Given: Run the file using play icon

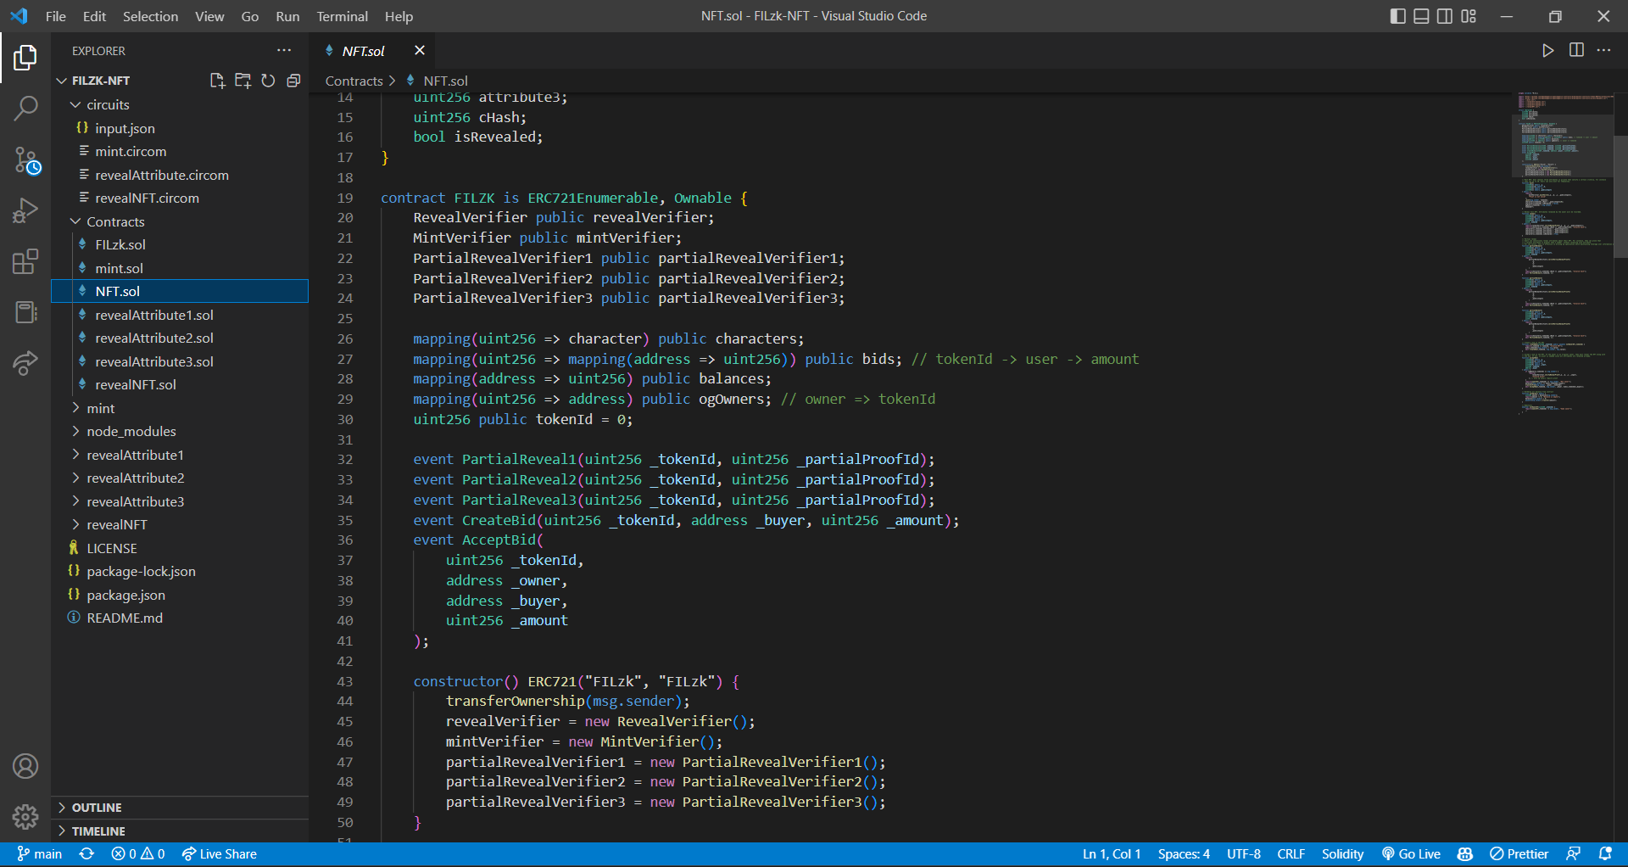Looking at the screenshot, I should [x=1547, y=50].
